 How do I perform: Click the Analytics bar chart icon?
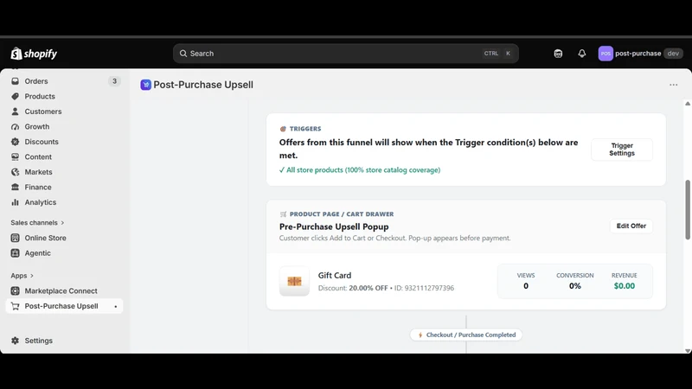point(15,202)
